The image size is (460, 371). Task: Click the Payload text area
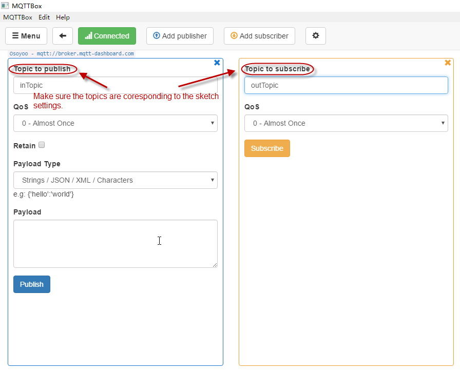pos(116,244)
